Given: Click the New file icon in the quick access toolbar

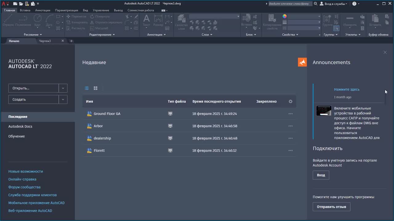Looking at the screenshot, I should (x=15, y=4).
